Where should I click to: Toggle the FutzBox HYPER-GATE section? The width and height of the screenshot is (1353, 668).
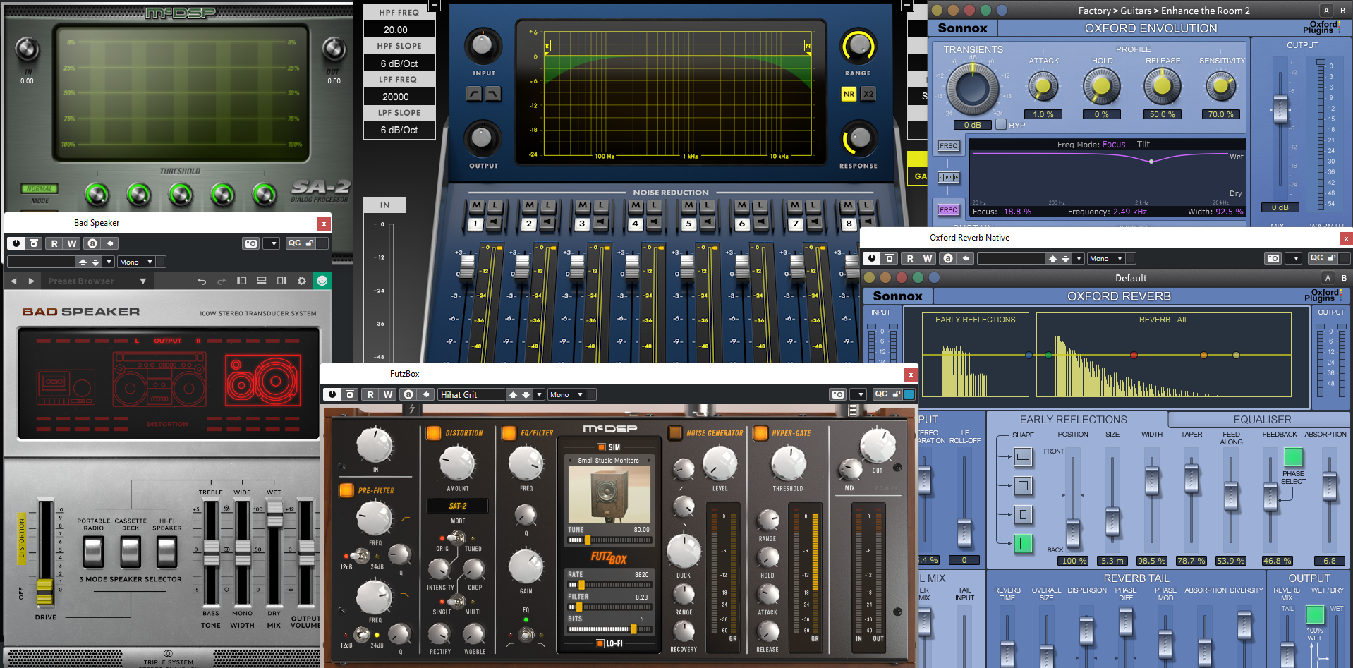click(x=760, y=433)
